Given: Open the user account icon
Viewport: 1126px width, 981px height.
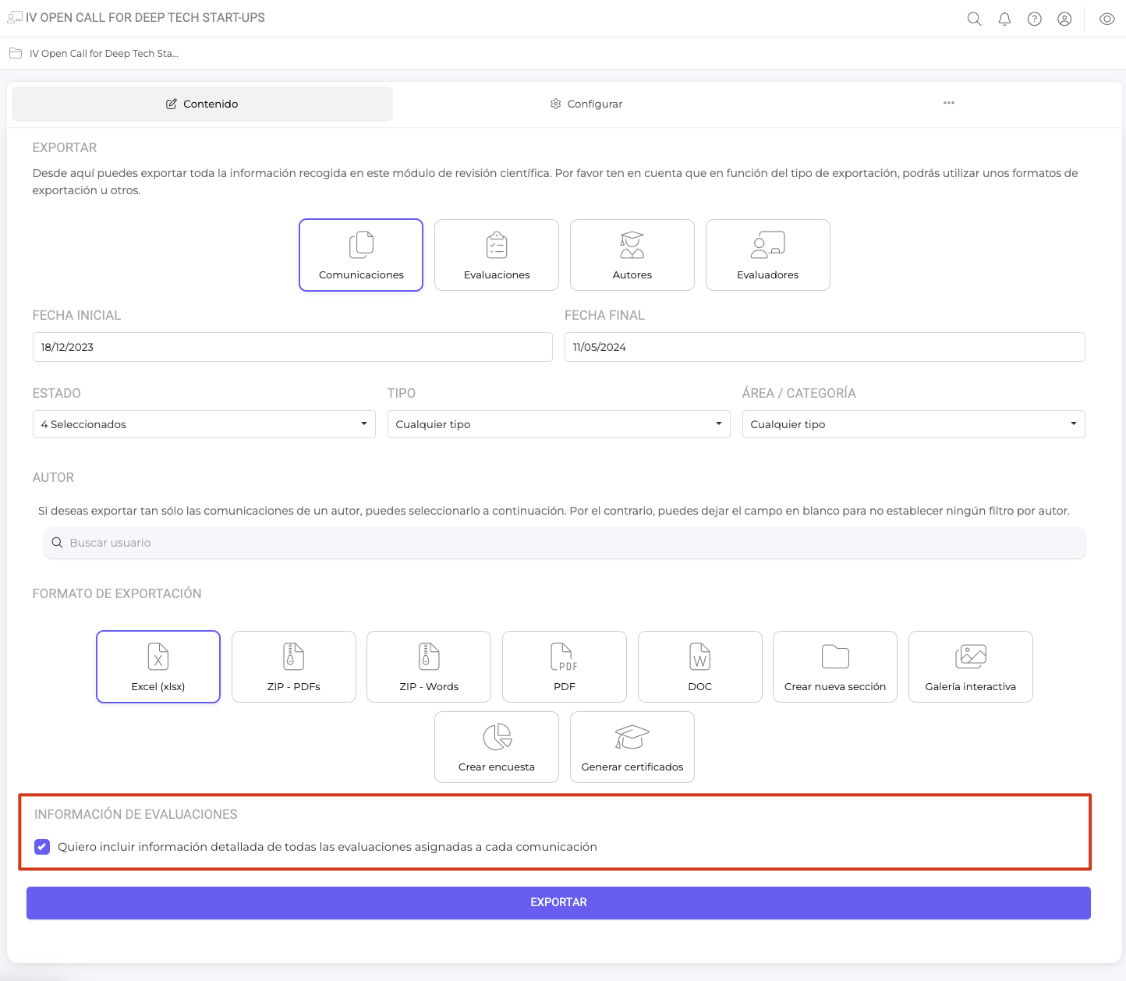Looking at the screenshot, I should [x=1064, y=19].
